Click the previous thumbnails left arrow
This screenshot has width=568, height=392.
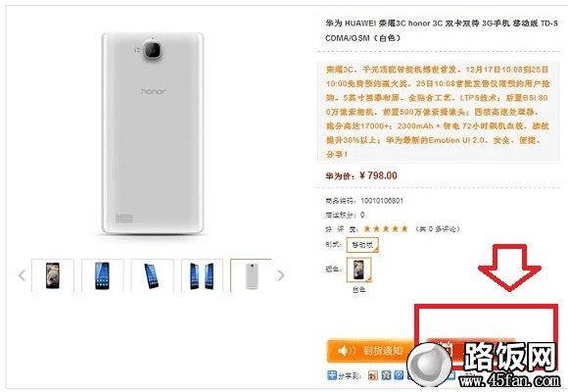23,275
